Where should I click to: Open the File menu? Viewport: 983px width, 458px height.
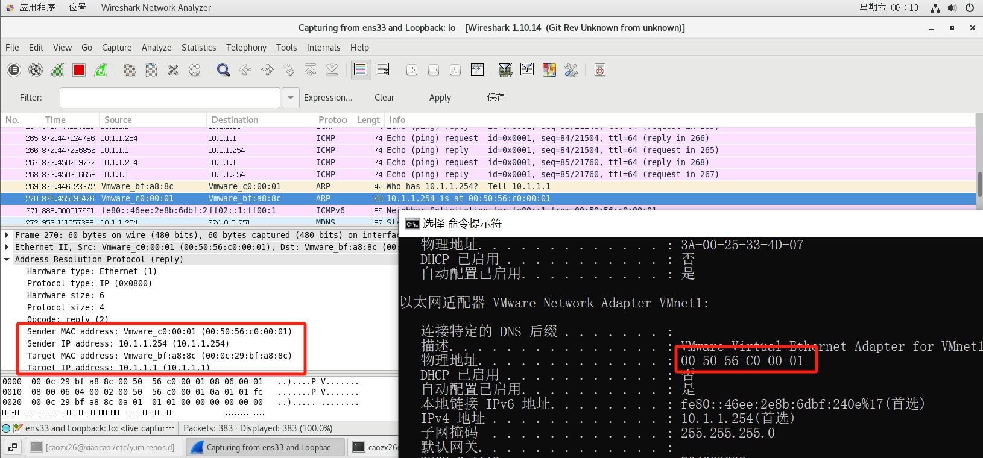tap(12, 48)
